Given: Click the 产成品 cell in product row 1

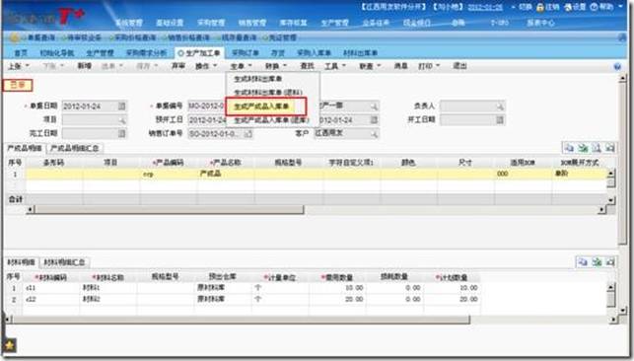Looking at the screenshot, I should click(226, 174).
